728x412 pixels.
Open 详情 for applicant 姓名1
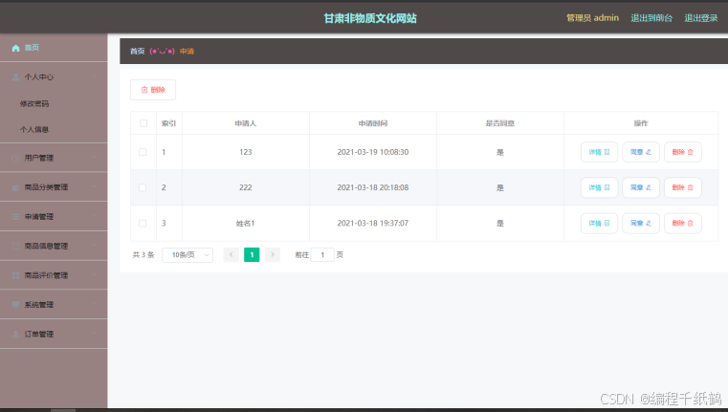[x=599, y=223]
